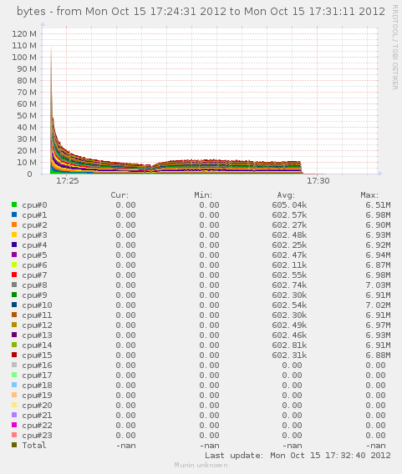Click the Min column header

click(203, 195)
